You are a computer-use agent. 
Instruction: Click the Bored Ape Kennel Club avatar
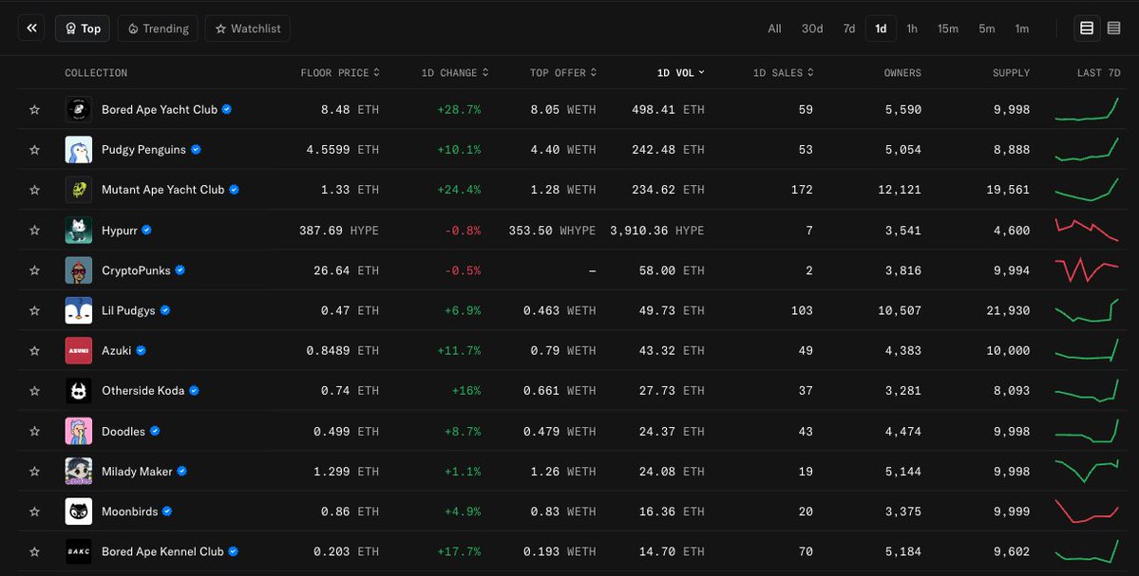point(78,550)
